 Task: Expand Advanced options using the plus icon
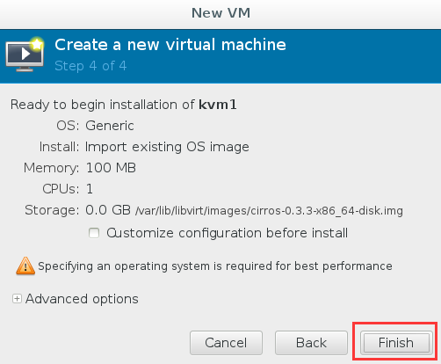coord(17,299)
